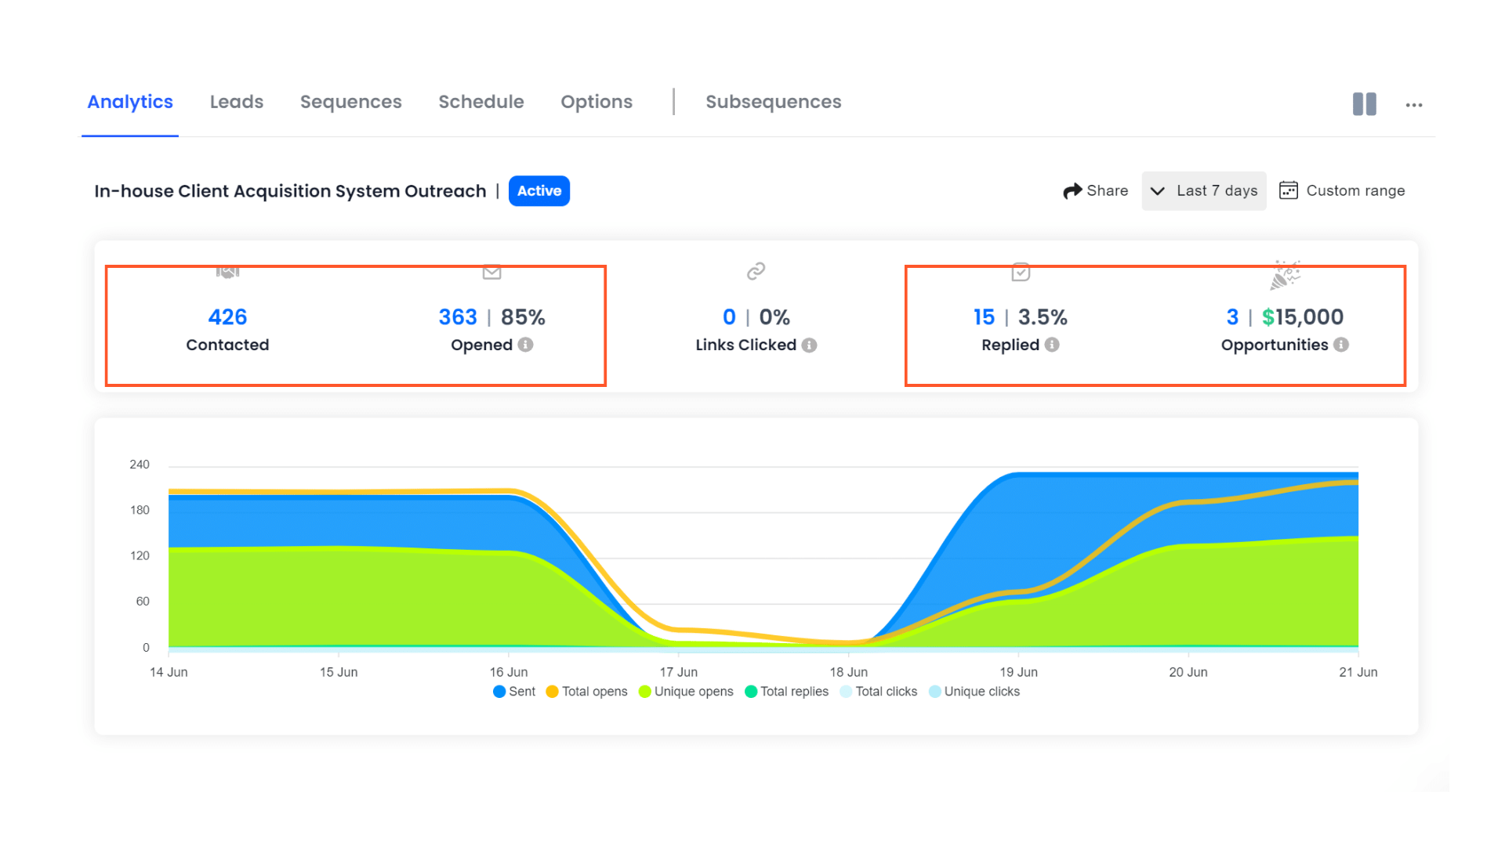Toggle Total replies legend series
1505x846 pixels.
coord(786,692)
